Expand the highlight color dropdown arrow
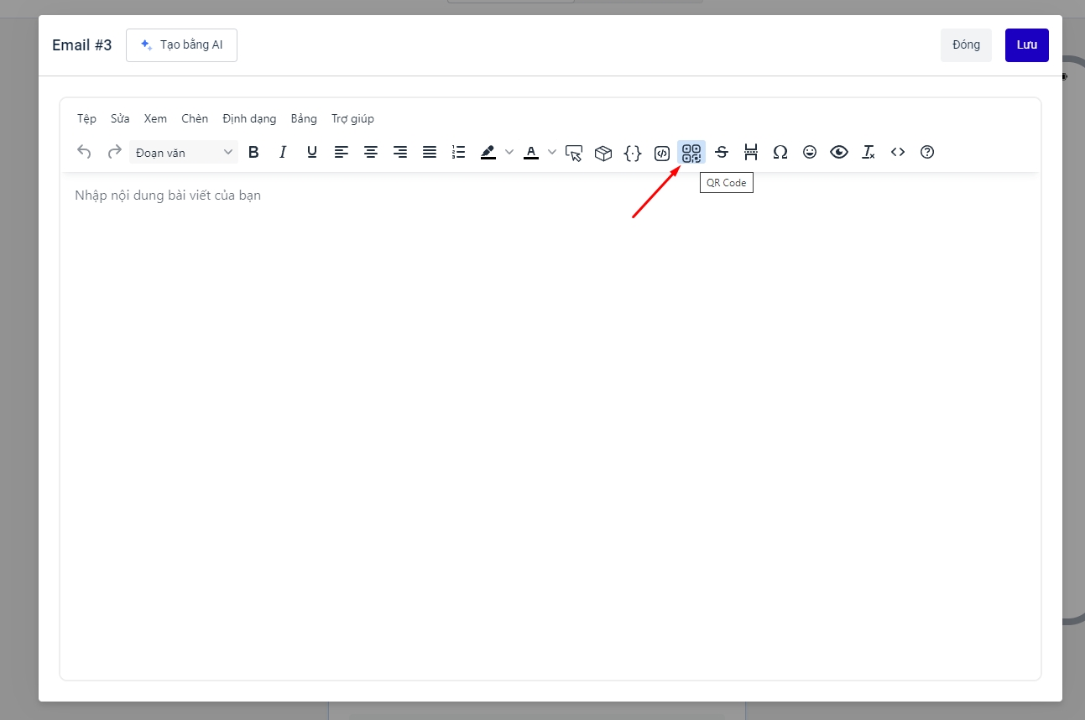This screenshot has width=1085, height=720. pyautogui.click(x=509, y=152)
